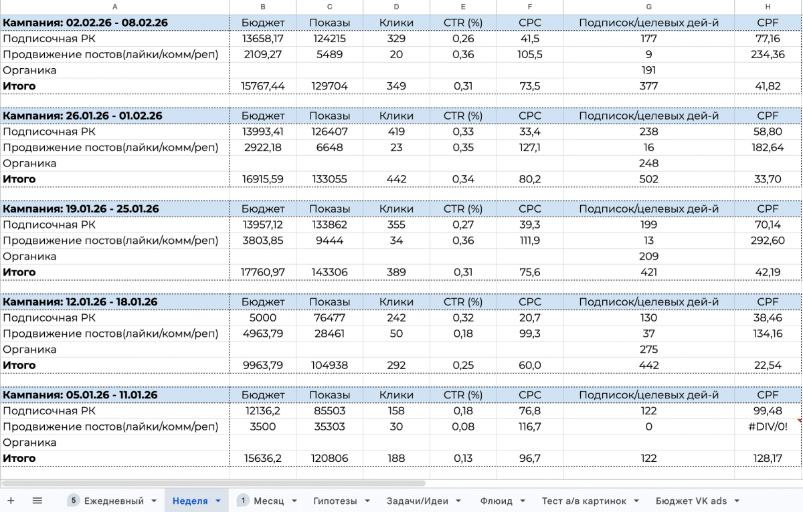This screenshot has width=803, height=512.
Task: Select column A by its header
Action: (115, 7)
